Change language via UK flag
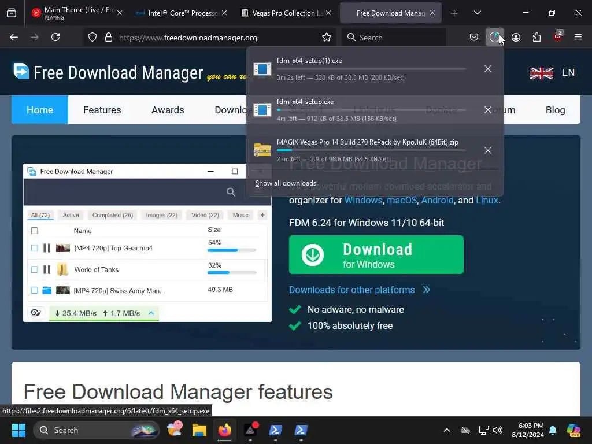This screenshot has width=592, height=444. click(x=541, y=73)
